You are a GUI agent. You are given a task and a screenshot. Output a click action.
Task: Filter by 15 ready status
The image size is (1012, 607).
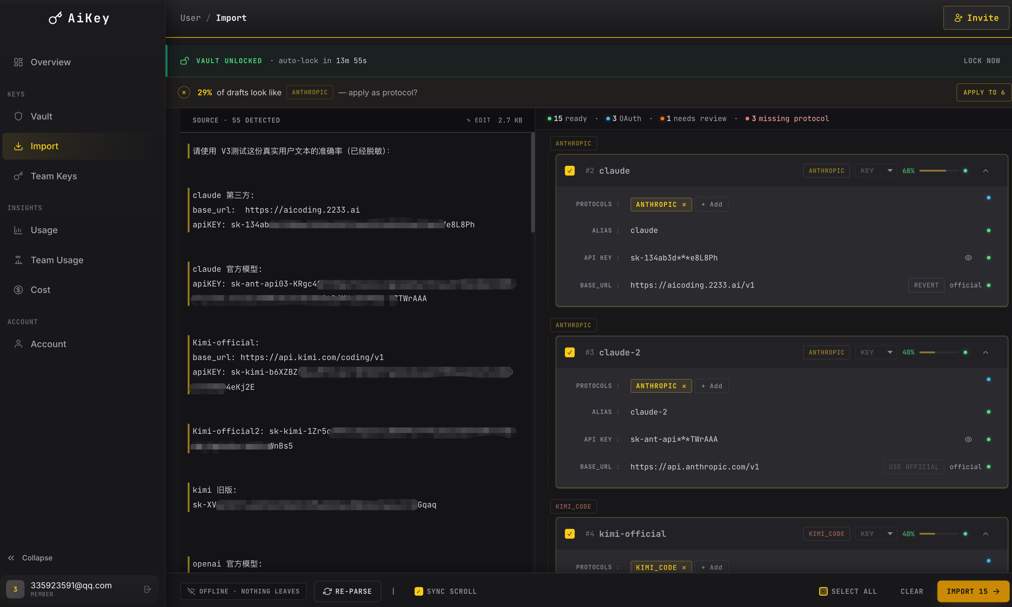(x=567, y=119)
